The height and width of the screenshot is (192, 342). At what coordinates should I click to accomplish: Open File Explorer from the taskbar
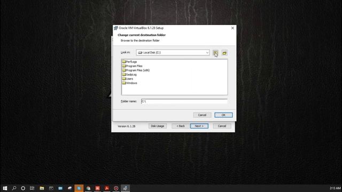pyautogui.click(x=42, y=188)
